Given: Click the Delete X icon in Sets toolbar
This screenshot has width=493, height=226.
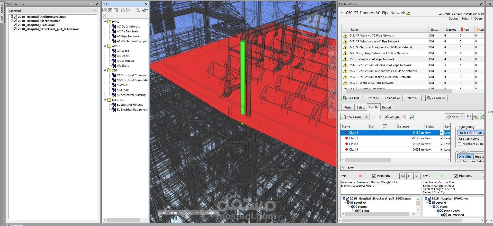Looking at the screenshot, I should coord(104,15).
